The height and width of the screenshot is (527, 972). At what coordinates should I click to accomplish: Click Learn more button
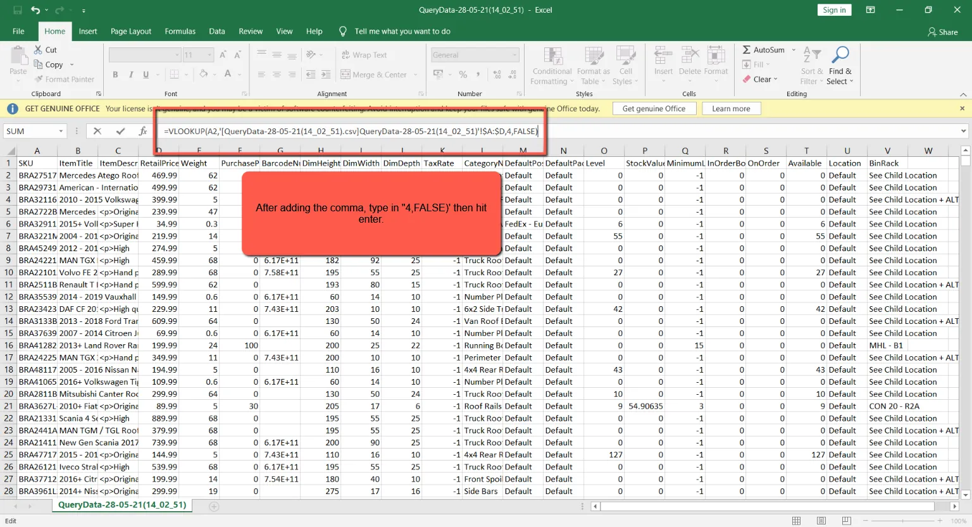tap(731, 108)
